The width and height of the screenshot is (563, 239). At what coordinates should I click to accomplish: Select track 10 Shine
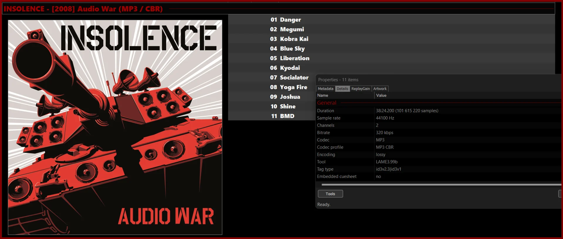(x=272, y=106)
